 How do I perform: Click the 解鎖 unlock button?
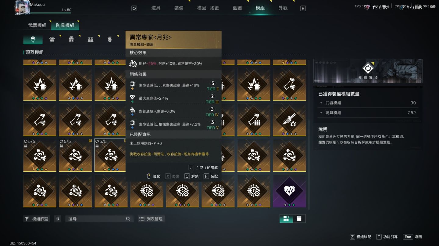191,176
